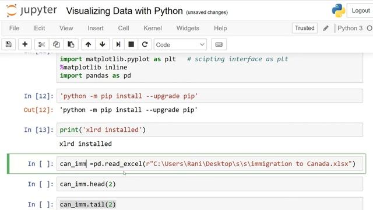Screen dimensions: 373x210
Task: Insert a cell below with the plus icon
Action: click(x=24, y=44)
